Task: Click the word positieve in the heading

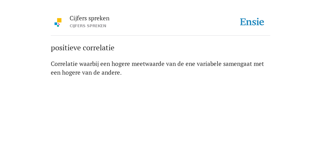Action: (66, 48)
